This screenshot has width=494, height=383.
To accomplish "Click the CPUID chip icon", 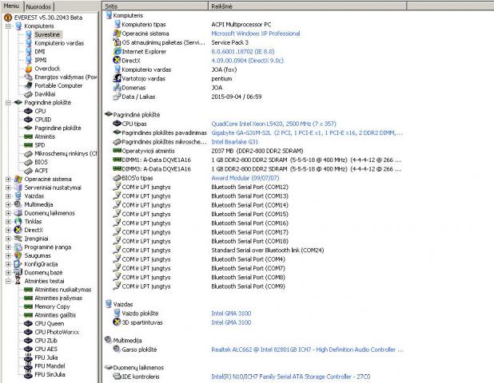I will 29,120.
